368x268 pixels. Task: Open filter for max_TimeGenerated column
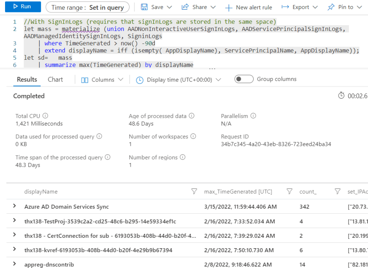point(289,192)
